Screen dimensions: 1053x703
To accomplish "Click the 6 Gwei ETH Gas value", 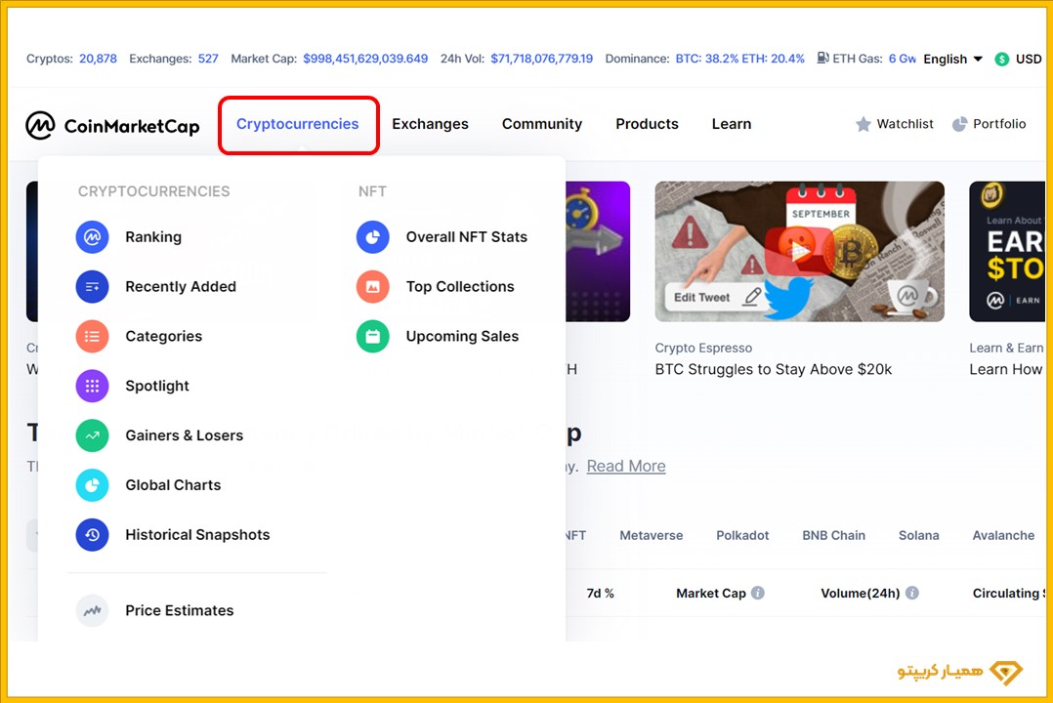I will 902,60.
